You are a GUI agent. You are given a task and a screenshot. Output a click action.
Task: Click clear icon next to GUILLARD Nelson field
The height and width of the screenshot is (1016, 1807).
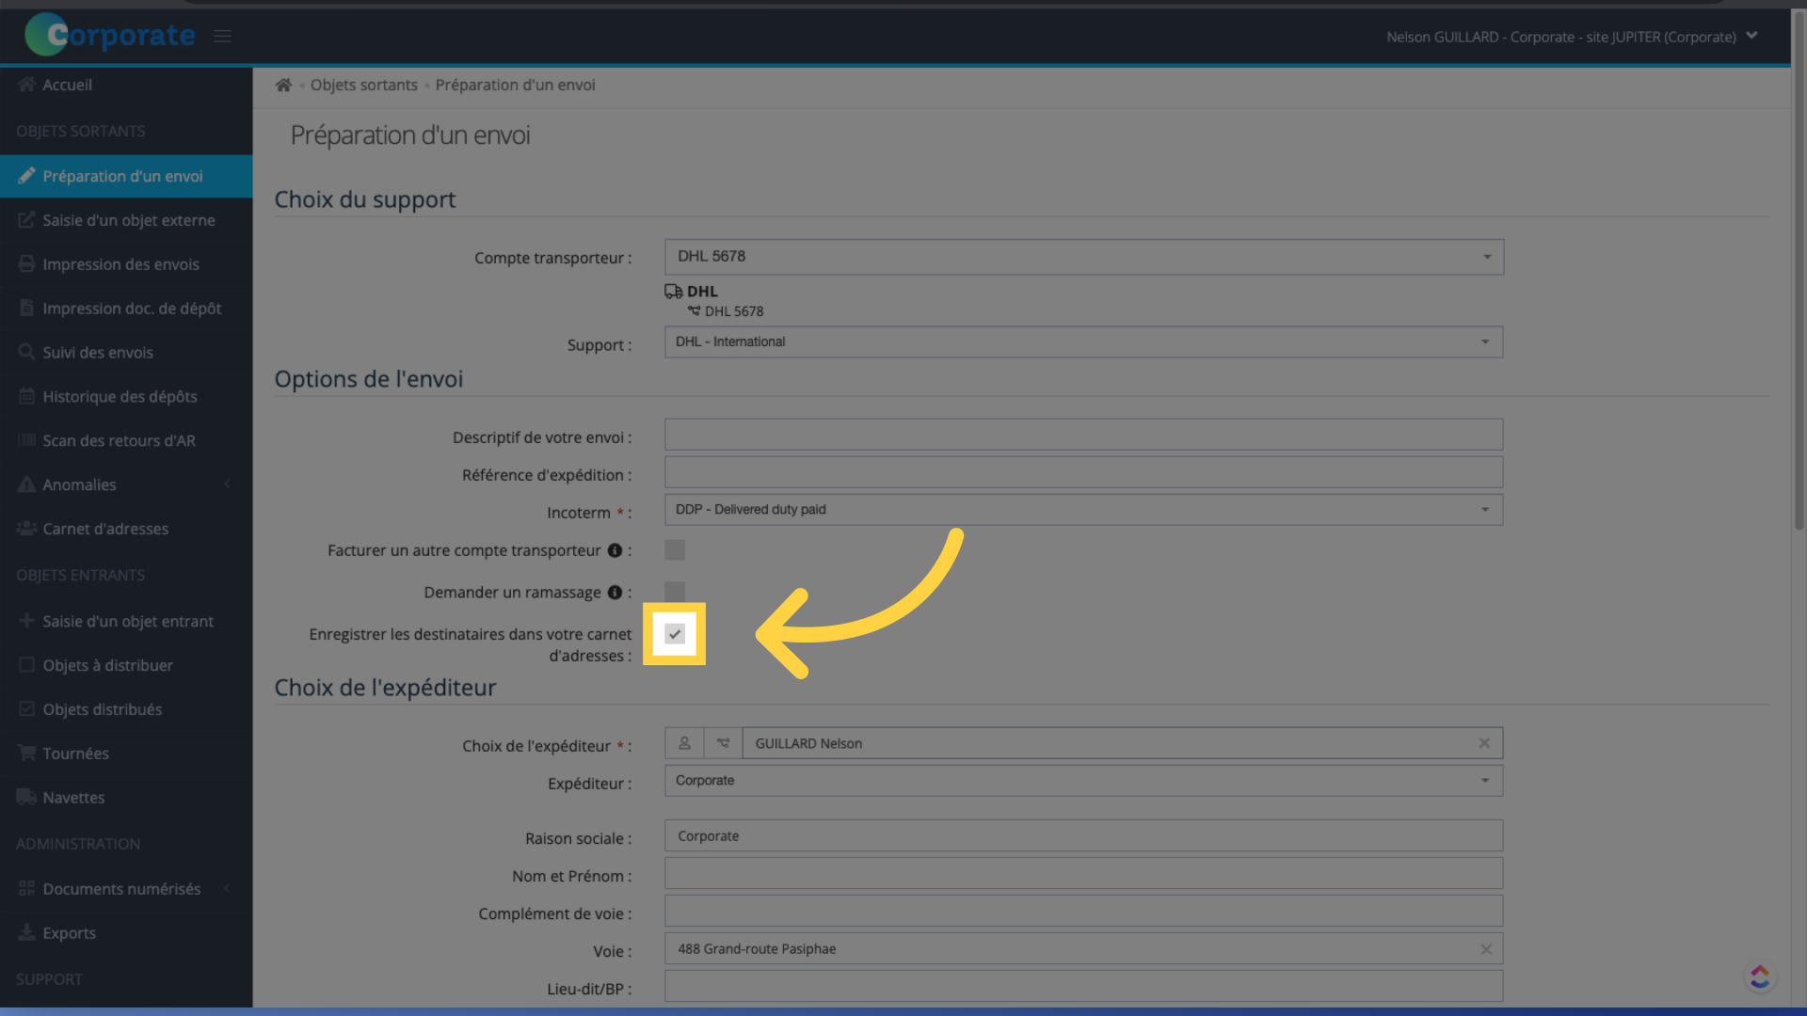click(x=1484, y=743)
